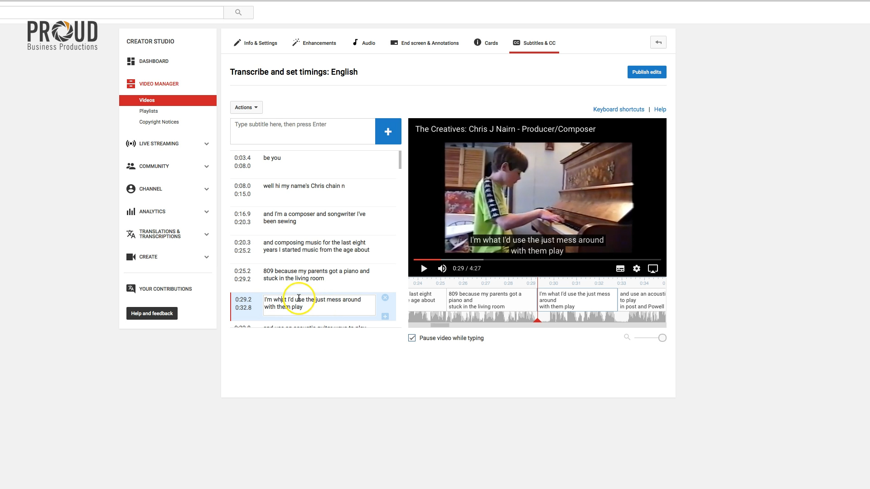Switch to Audio tab
The height and width of the screenshot is (489, 870).
tap(364, 43)
